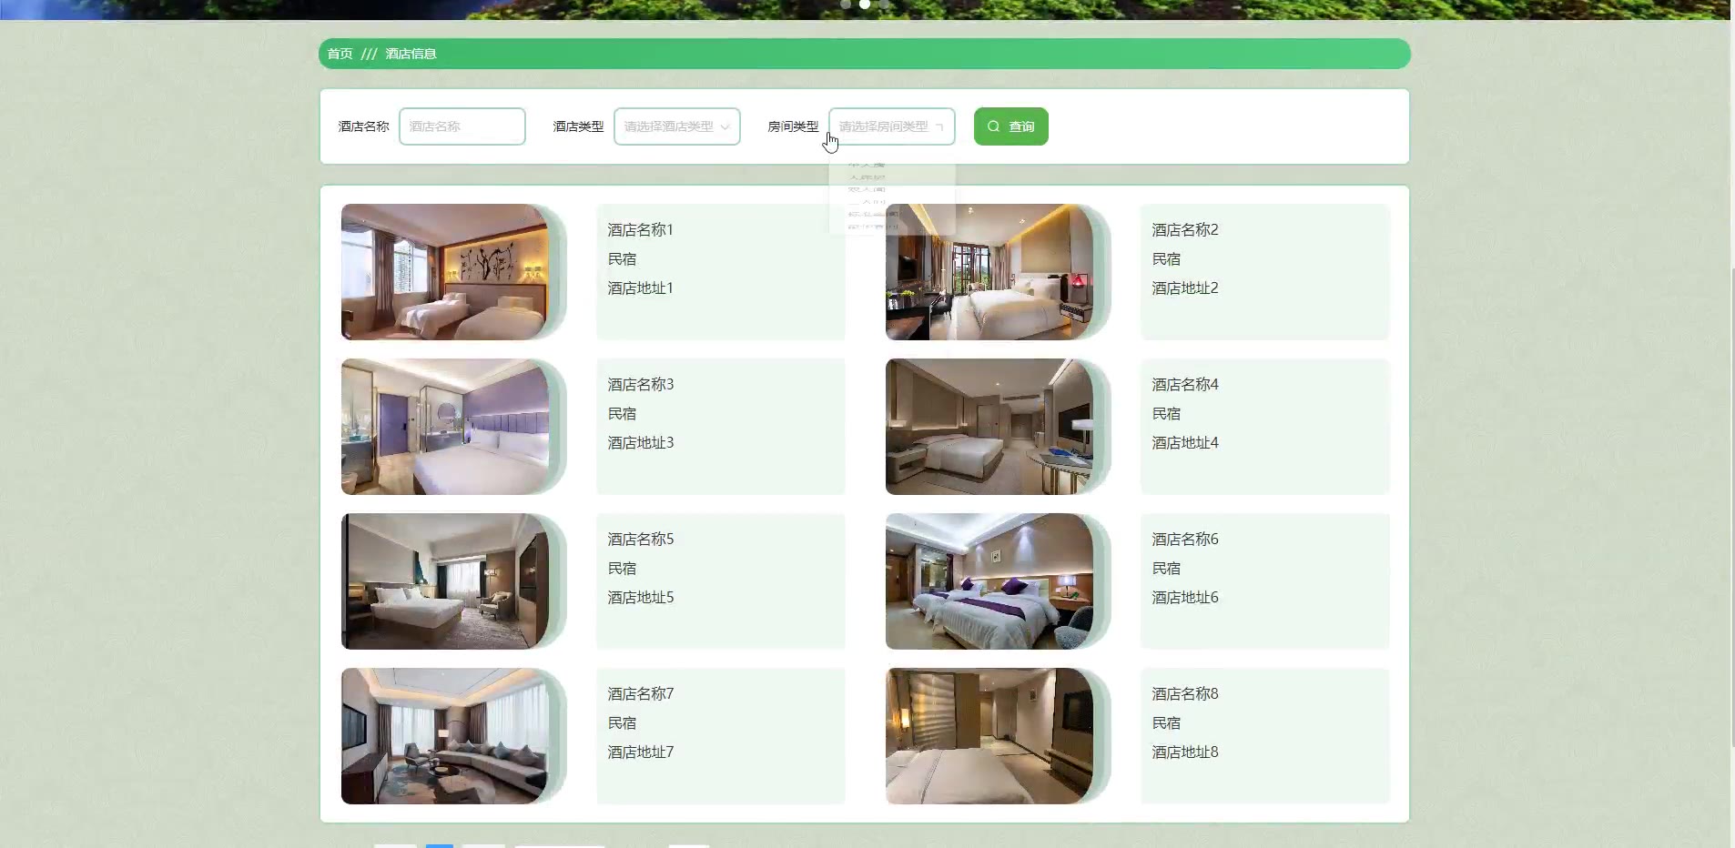
Task: Click the 民宿 type under 酒店名称4
Action: [1166, 414]
